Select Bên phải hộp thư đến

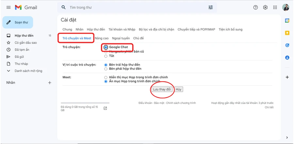pos(106,69)
